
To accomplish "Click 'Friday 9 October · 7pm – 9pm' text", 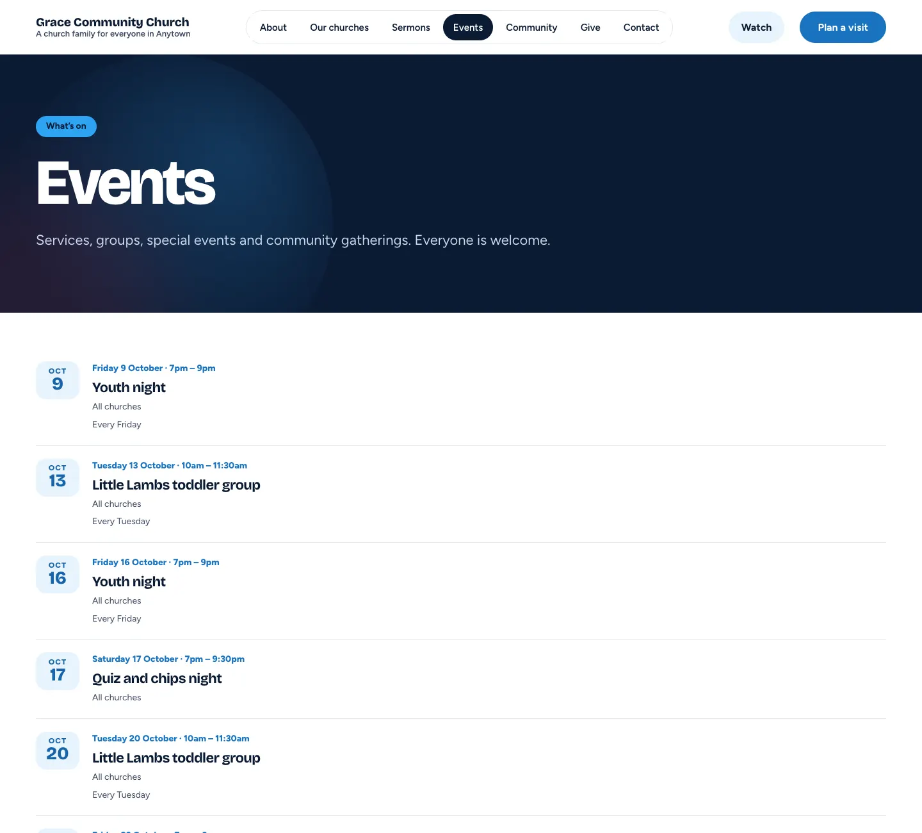I will (154, 368).
